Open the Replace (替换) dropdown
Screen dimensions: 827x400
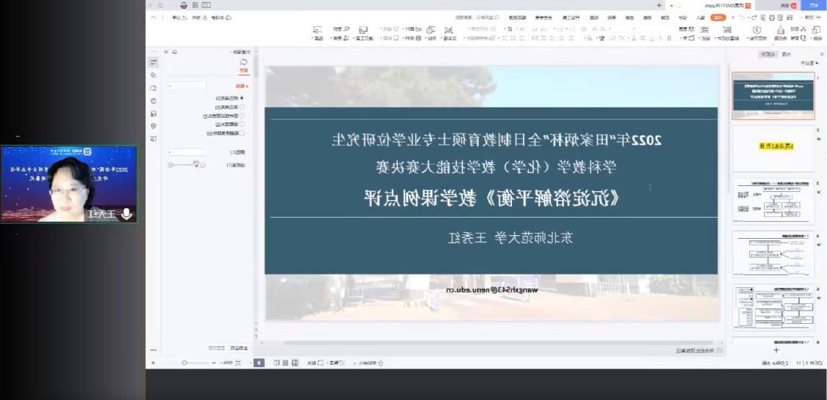(x=340, y=38)
